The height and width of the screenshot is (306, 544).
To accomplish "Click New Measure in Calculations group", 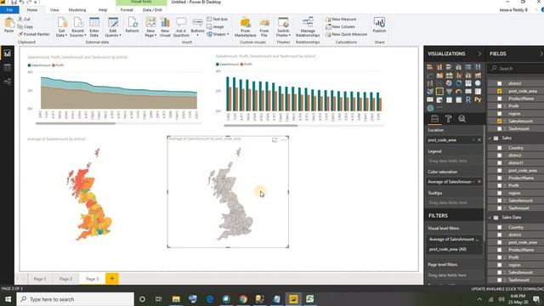I will [x=341, y=19].
